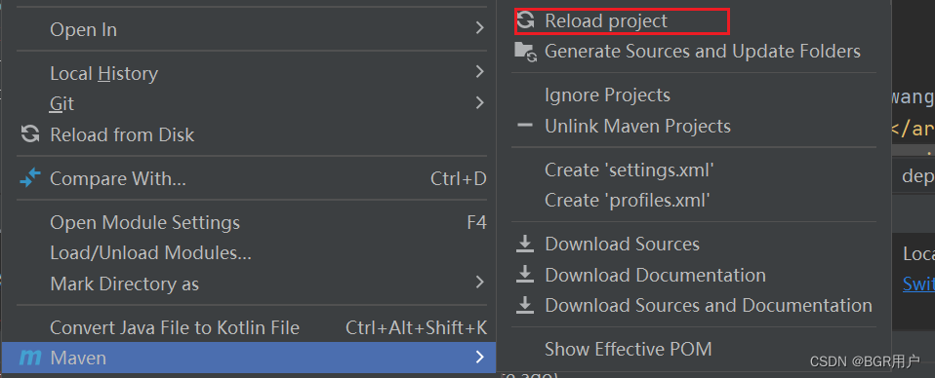The image size is (935, 378).
Task: Click the Download Documentation arrow icon
Action: [525, 275]
